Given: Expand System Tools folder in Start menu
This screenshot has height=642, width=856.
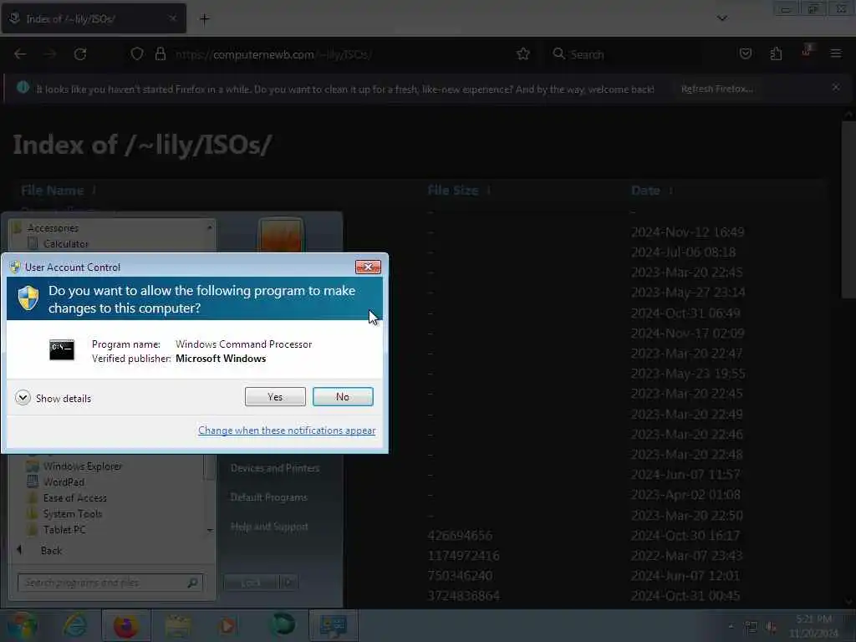Looking at the screenshot, I should [73, 514].
